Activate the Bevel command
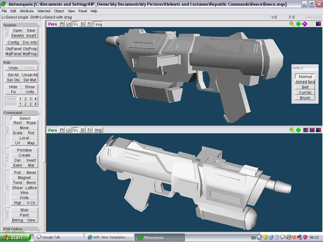The image size is (323, 242). click(31, 172)
